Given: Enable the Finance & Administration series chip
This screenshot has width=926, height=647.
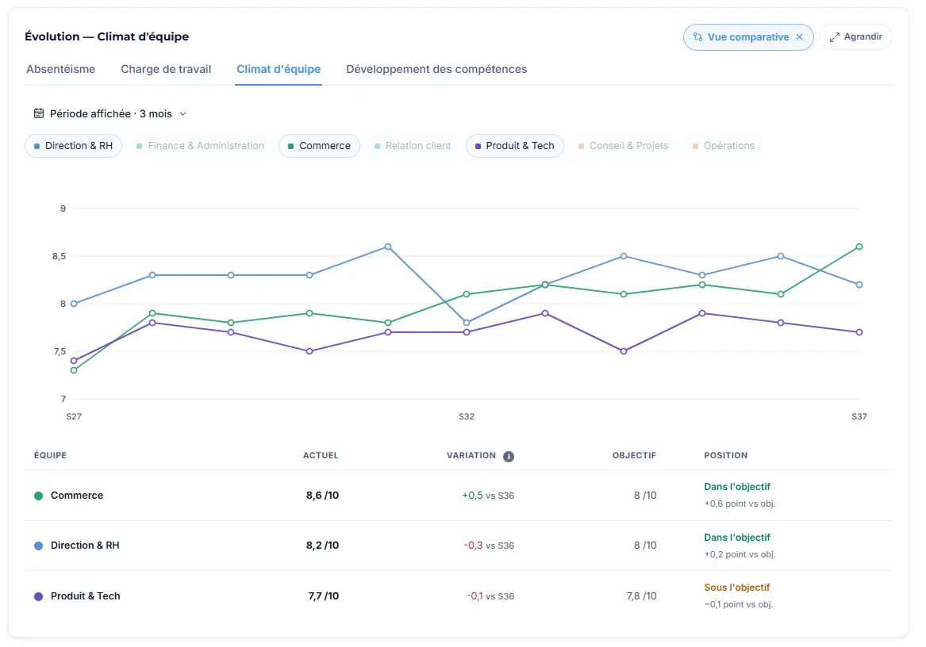Looking at the screenshot, I should click(200, 146).
